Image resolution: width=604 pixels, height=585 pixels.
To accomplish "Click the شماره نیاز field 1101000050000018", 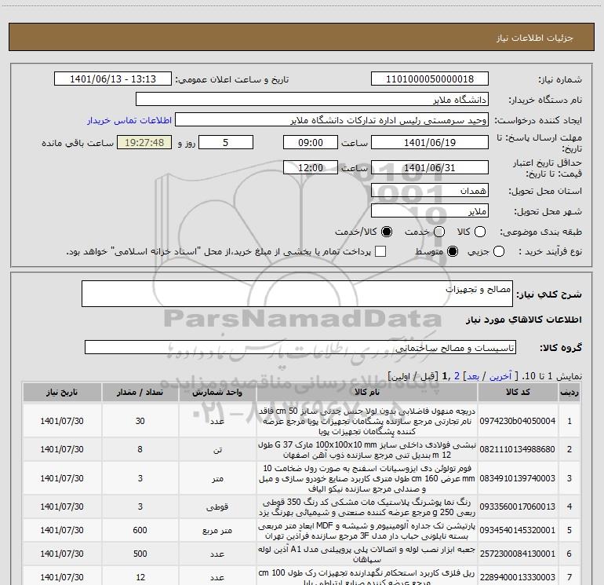I will [x=430, y=79].
